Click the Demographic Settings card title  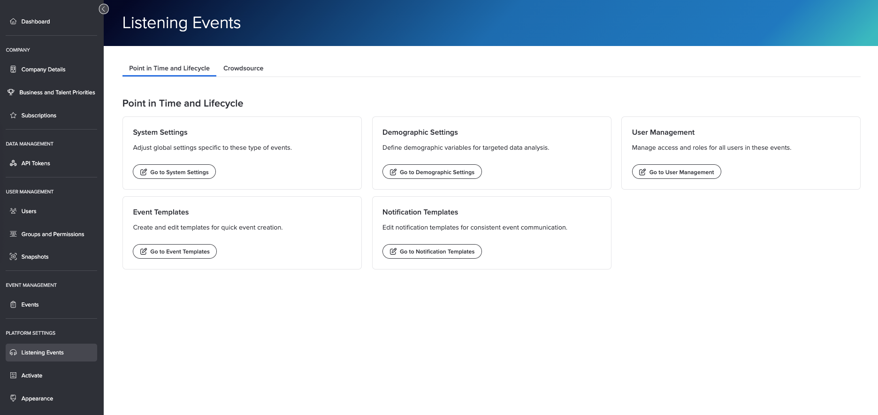pyautogui.click(x=420, y=132)
